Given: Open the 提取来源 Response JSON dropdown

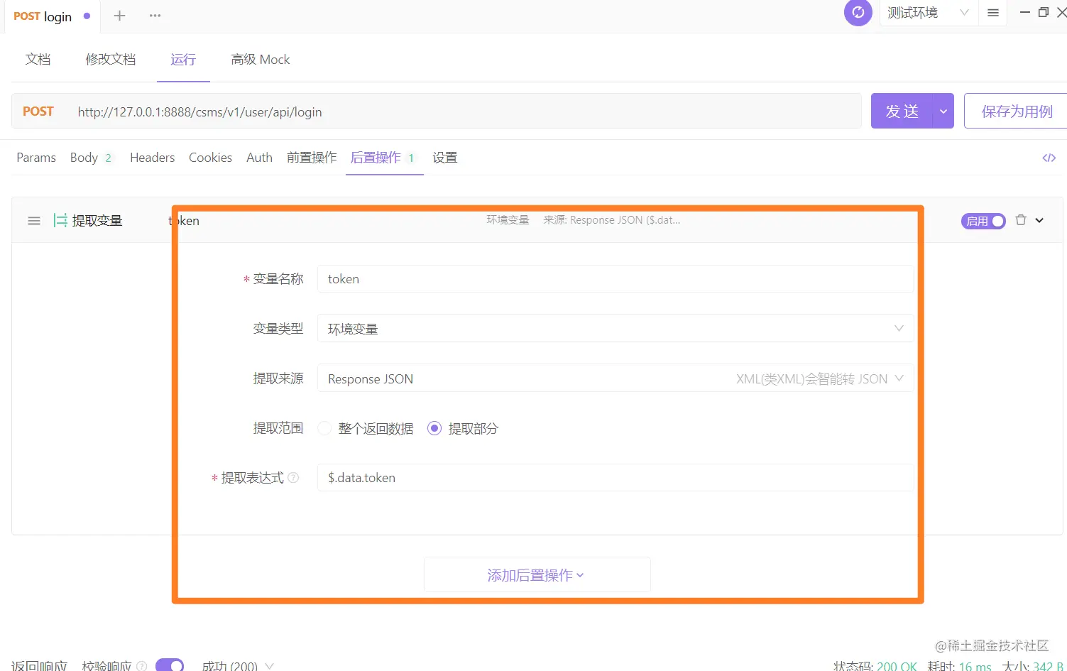Looking at the screenshot, I should coord(615,378).
